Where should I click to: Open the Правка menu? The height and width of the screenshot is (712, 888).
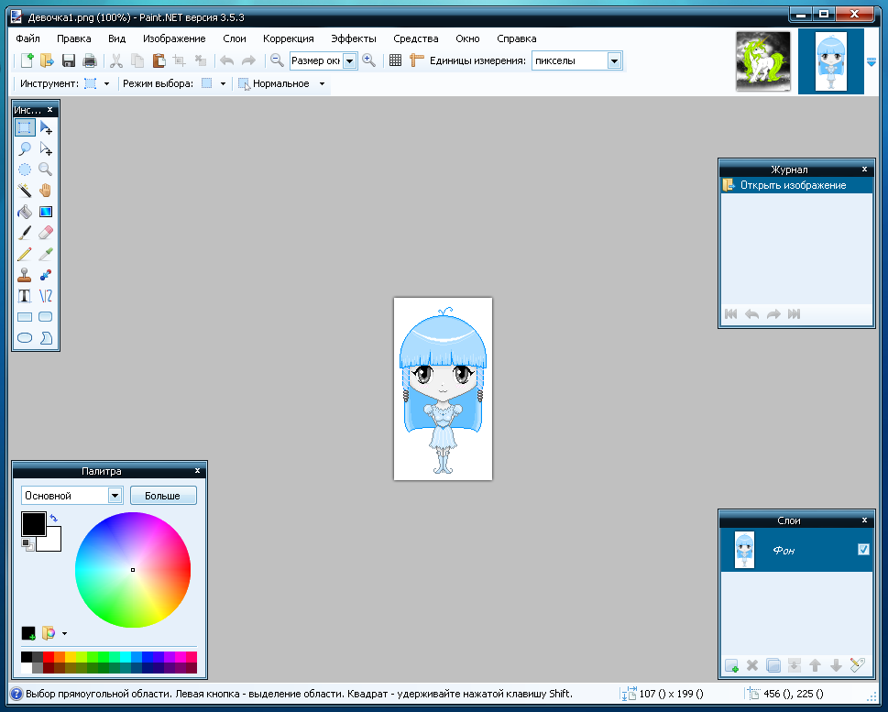tap(73, 38)
